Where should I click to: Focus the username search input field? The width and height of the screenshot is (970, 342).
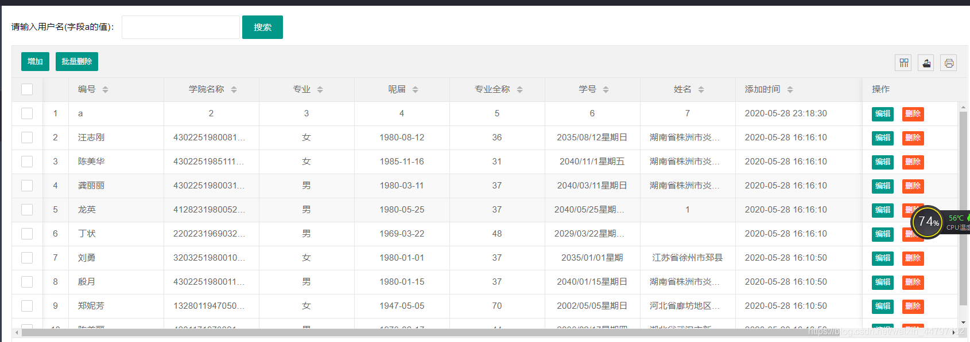(x=180, y=27)
